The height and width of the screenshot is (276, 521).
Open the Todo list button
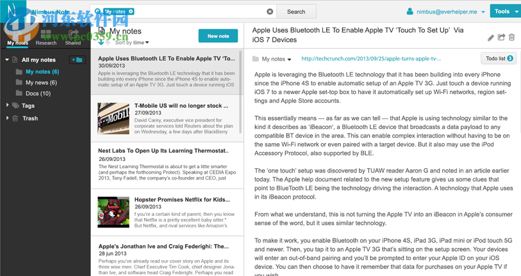(499, 58)
